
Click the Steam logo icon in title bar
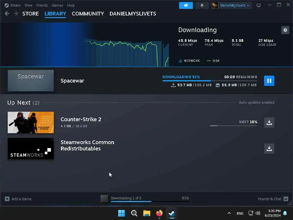[7, 5]
